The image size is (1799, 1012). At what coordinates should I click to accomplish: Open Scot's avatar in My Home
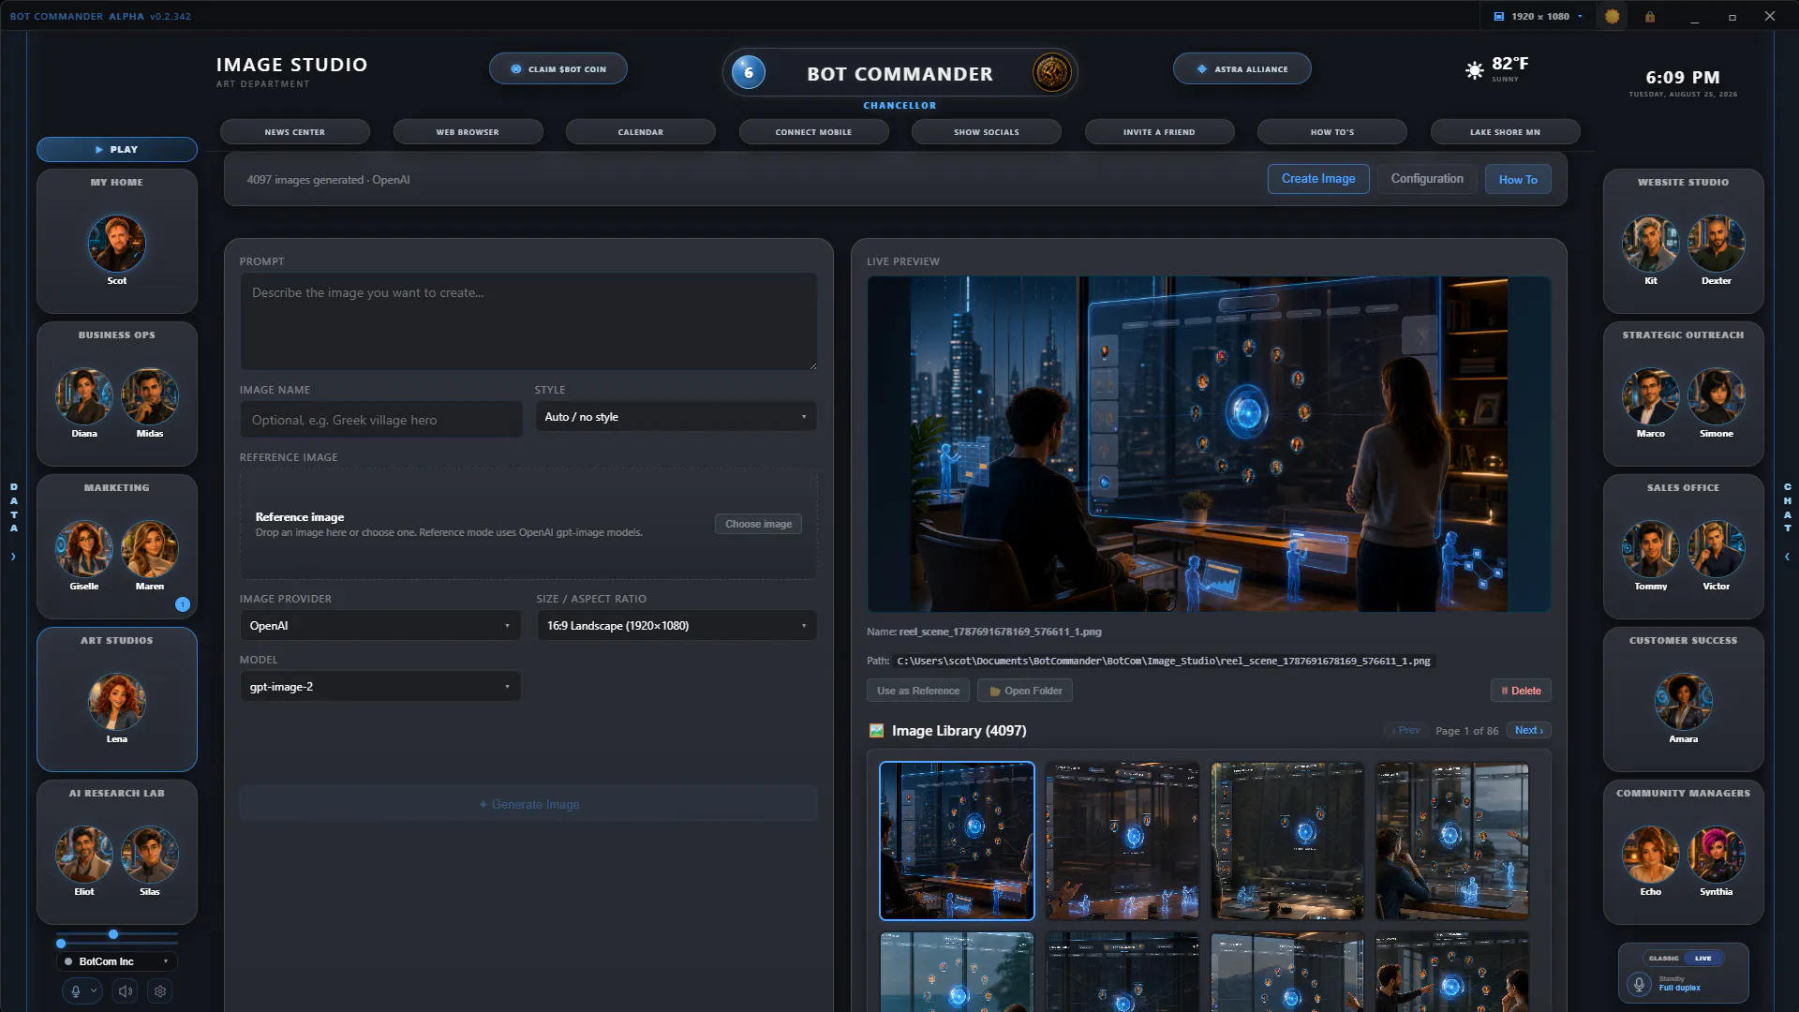click(117, 244)
